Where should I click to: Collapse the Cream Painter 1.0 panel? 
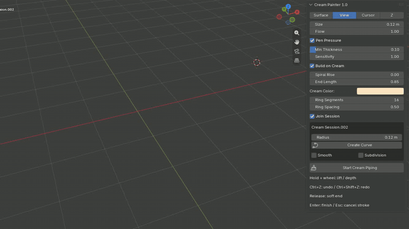tap(311, 5)
